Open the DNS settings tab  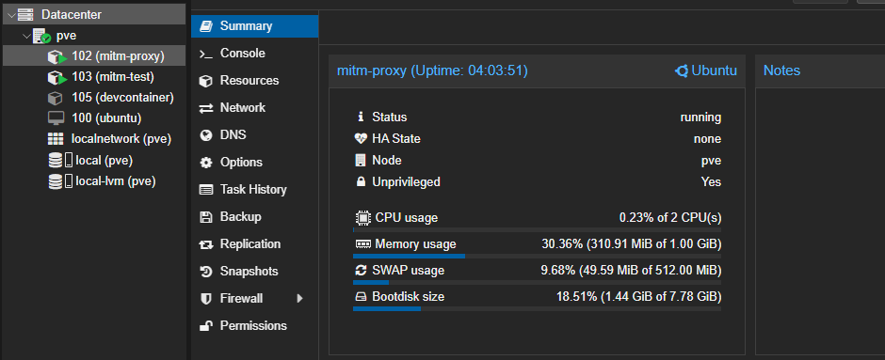point(254,135)
